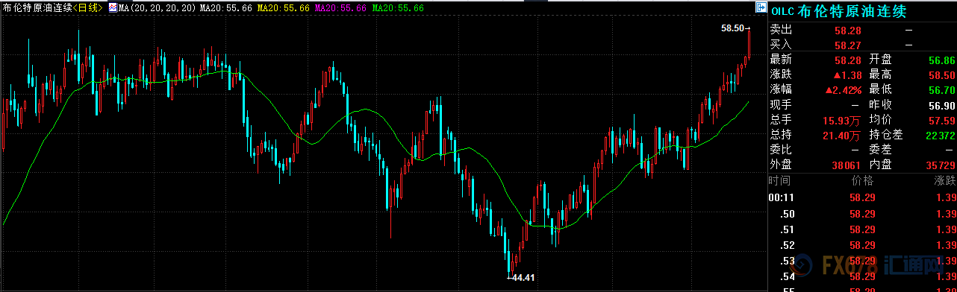Screen dimensions: 957x292
Task: Select the chart title 布伦特原油连续
Action: [x=37, y=8]
